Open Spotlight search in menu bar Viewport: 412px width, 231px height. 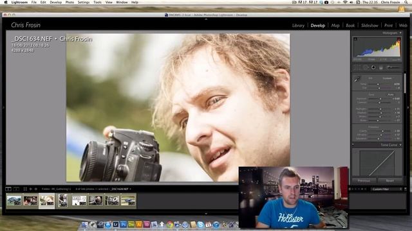pyautogui.click(x=406, y=2)
